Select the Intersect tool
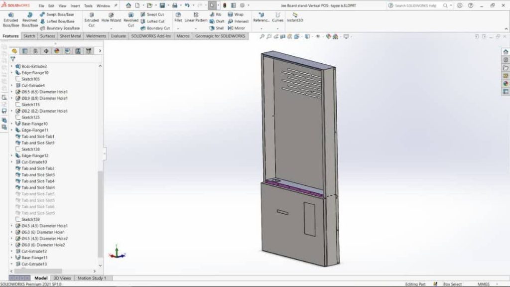 [239, 21]
